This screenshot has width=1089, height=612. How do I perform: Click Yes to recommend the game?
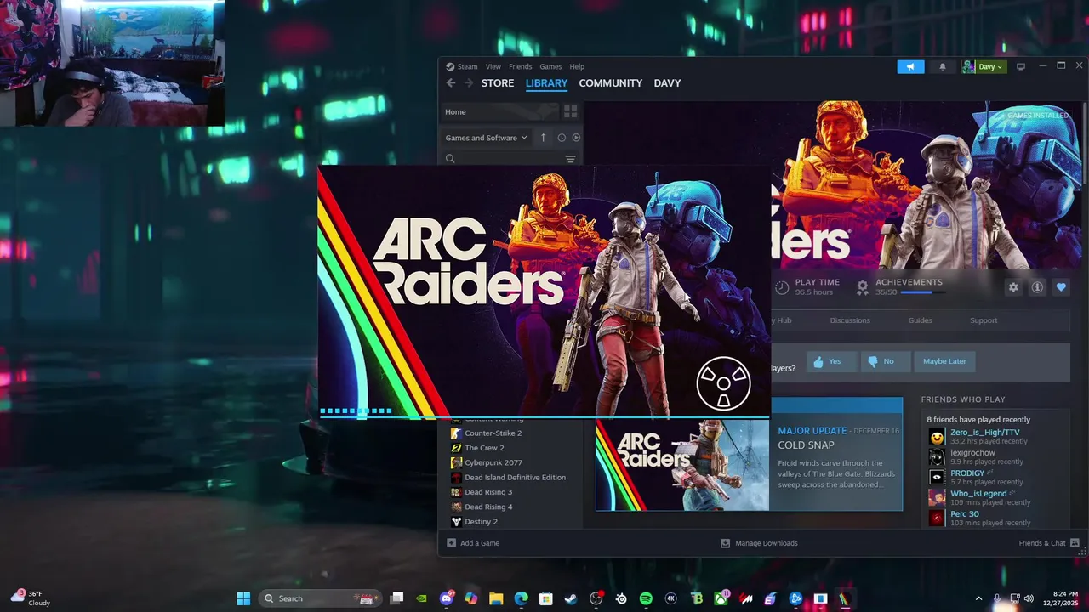coord(831,361)
